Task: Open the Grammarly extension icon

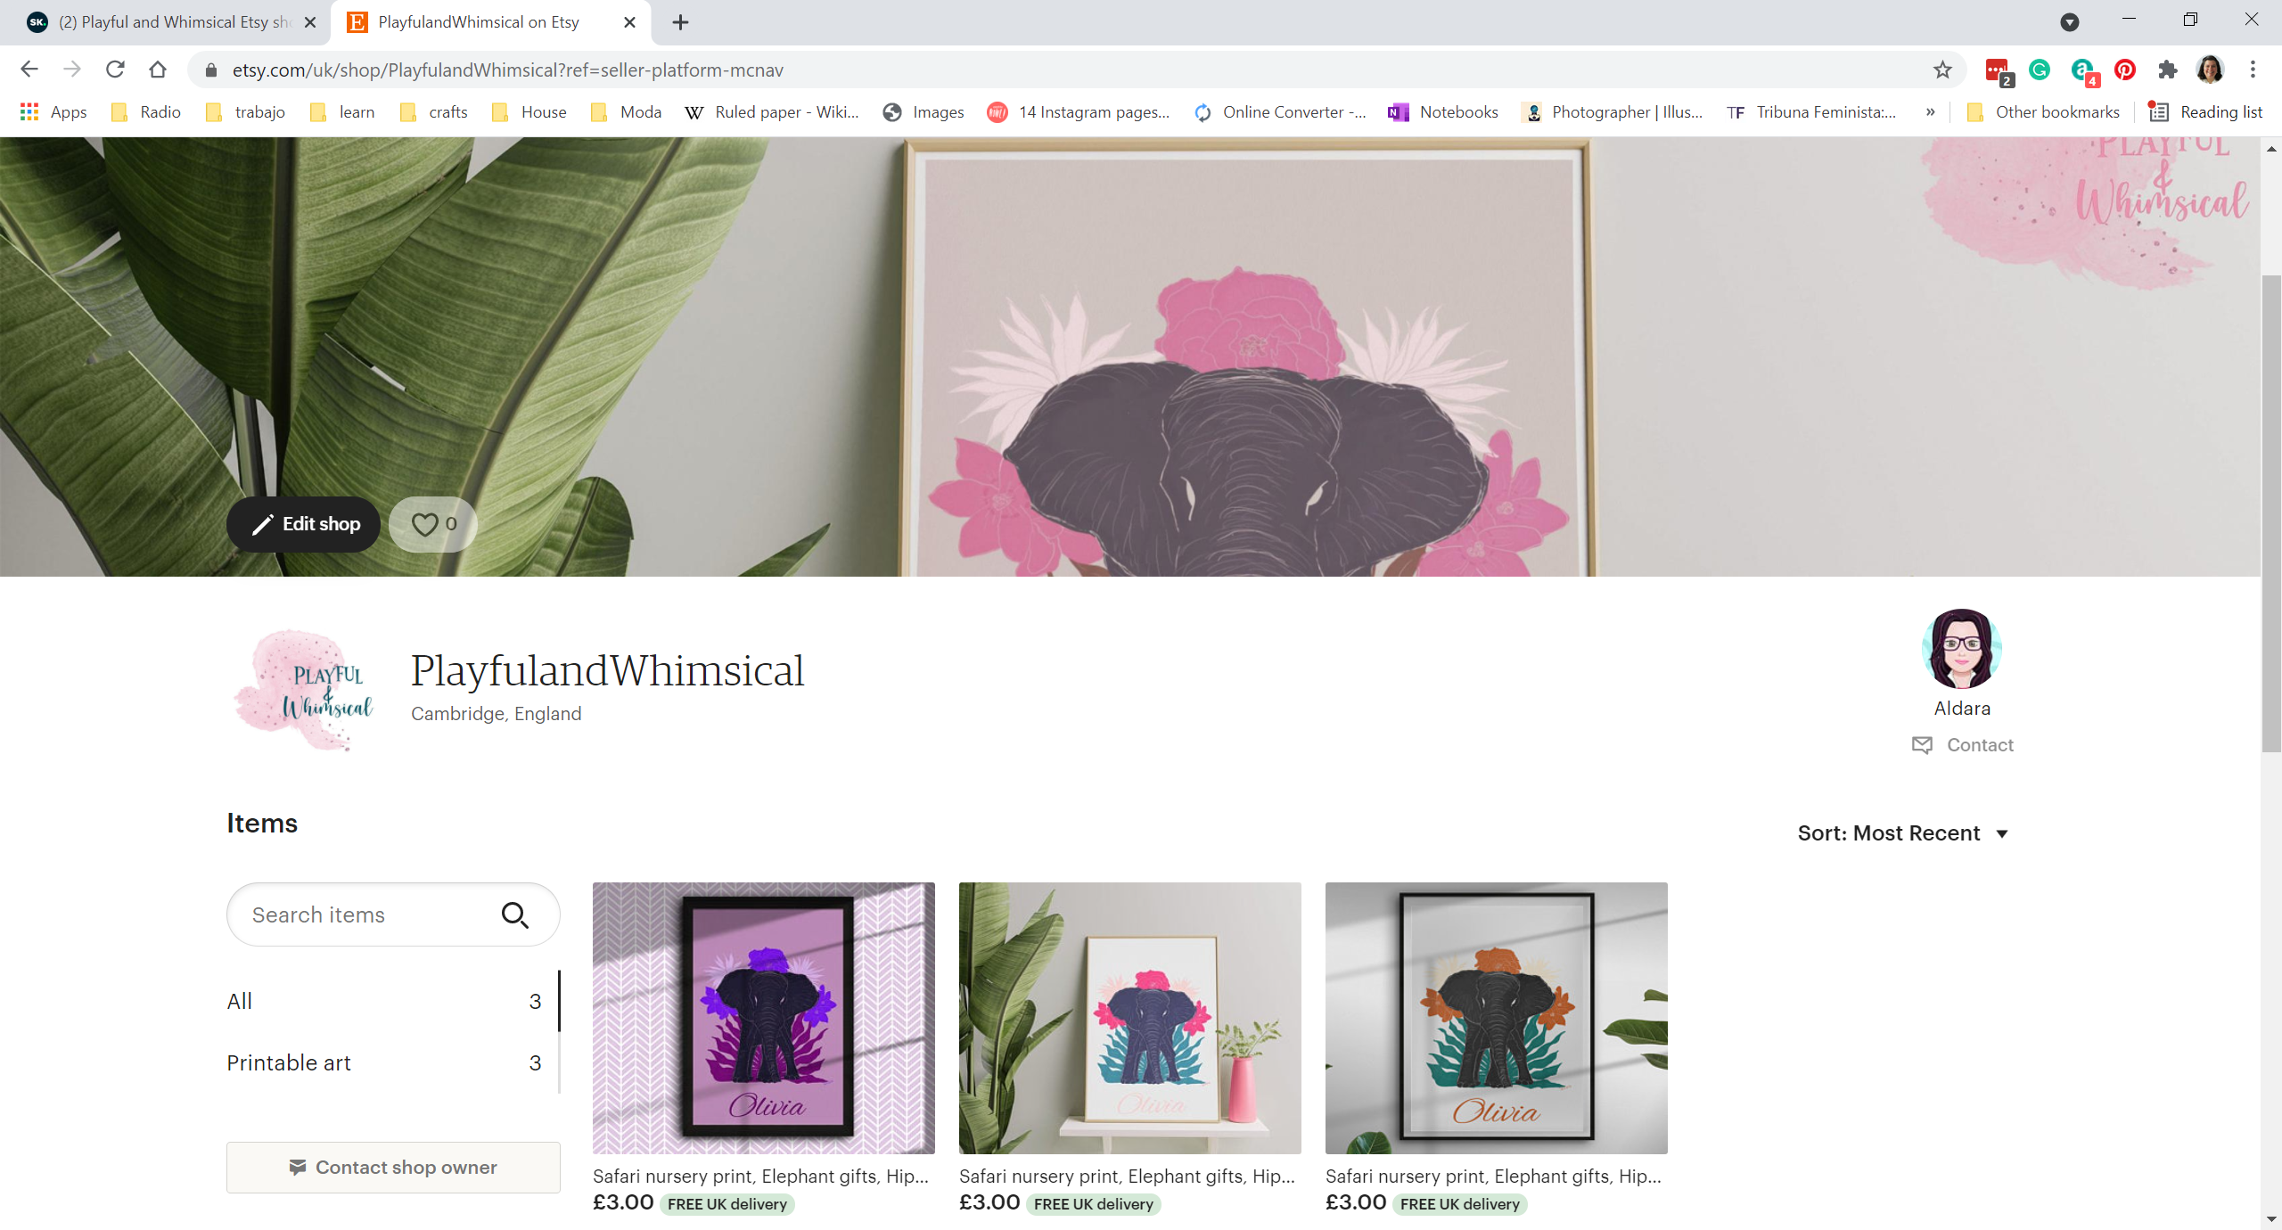Action: pyautogui.click(x=2040, y=70)
